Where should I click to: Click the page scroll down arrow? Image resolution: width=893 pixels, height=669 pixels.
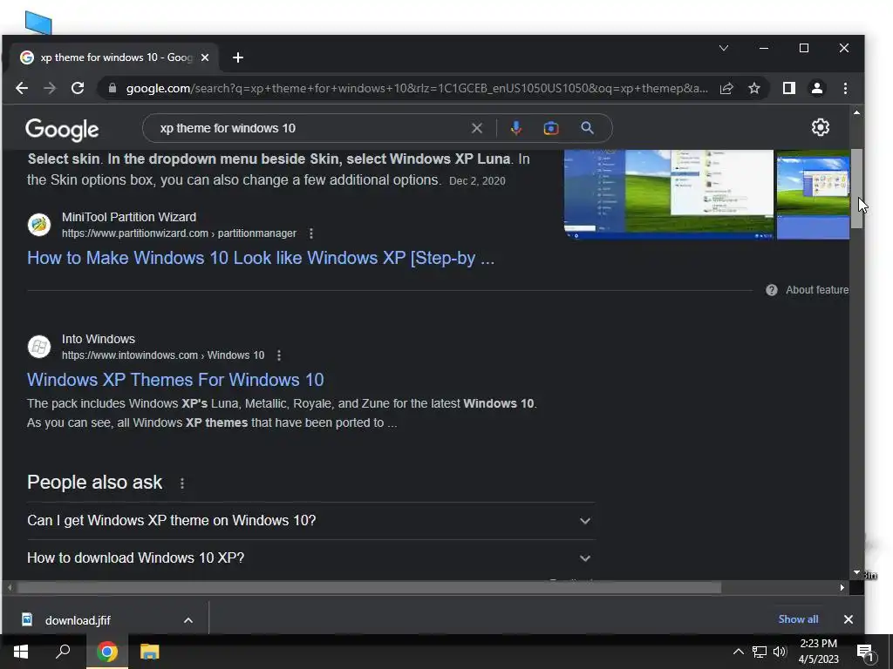(856, 573)
